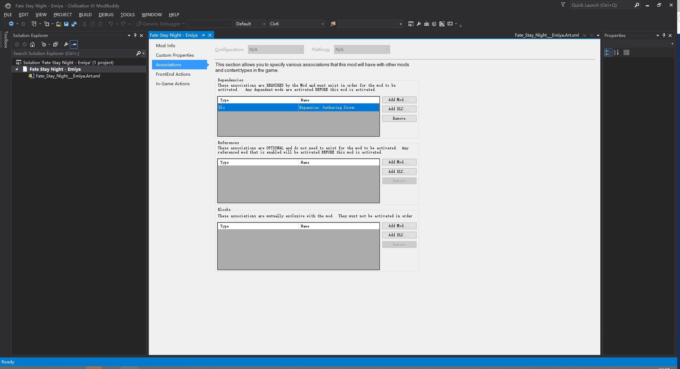This screenshot has height=369, width=680.
Task: Open the Default configuration dropdown
Action: [x=250, y=24]
